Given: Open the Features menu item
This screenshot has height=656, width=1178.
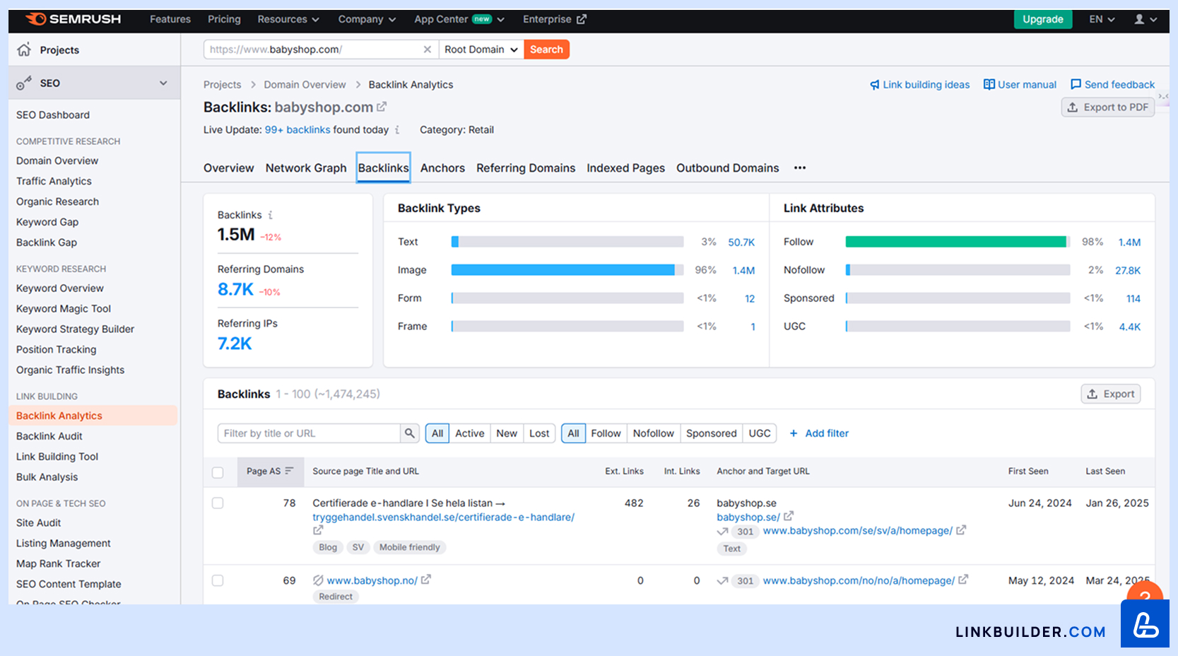Looking at the screenshot, I should (x=170, y=19).
